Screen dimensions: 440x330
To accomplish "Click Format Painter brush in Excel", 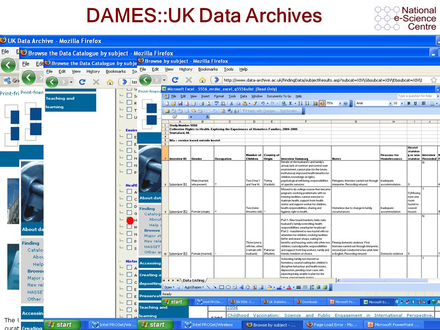I will [255, 103].
